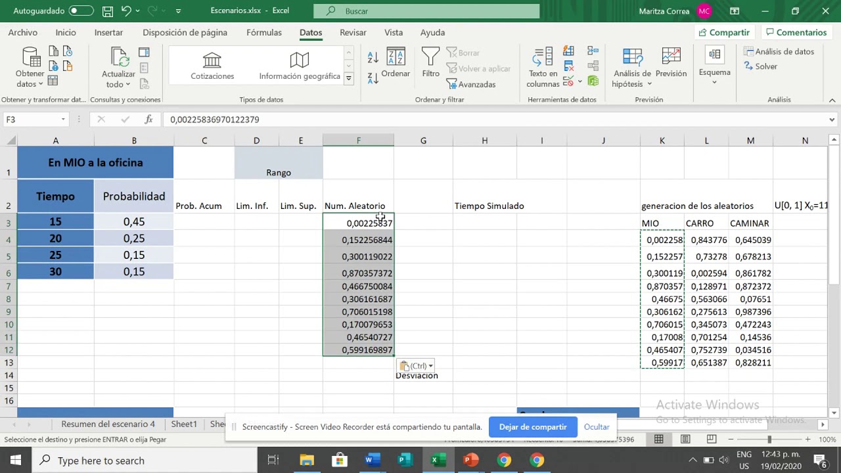
Task: Switch to Normal view icon
Action: [658, 439]
